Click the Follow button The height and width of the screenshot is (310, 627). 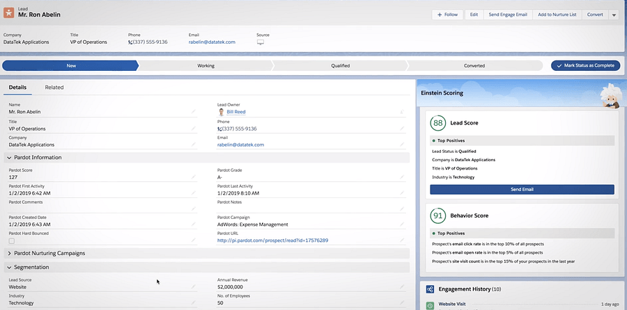(447, 15)
